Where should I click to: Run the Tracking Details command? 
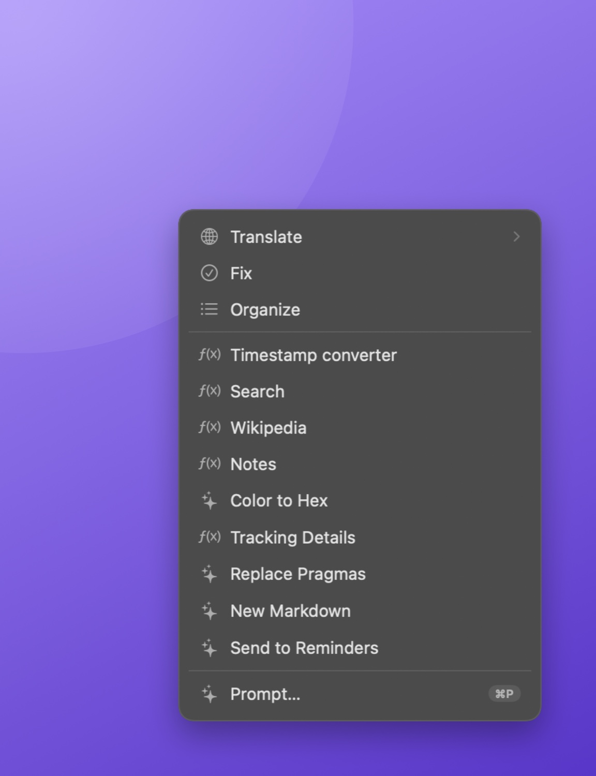point(360,537)
